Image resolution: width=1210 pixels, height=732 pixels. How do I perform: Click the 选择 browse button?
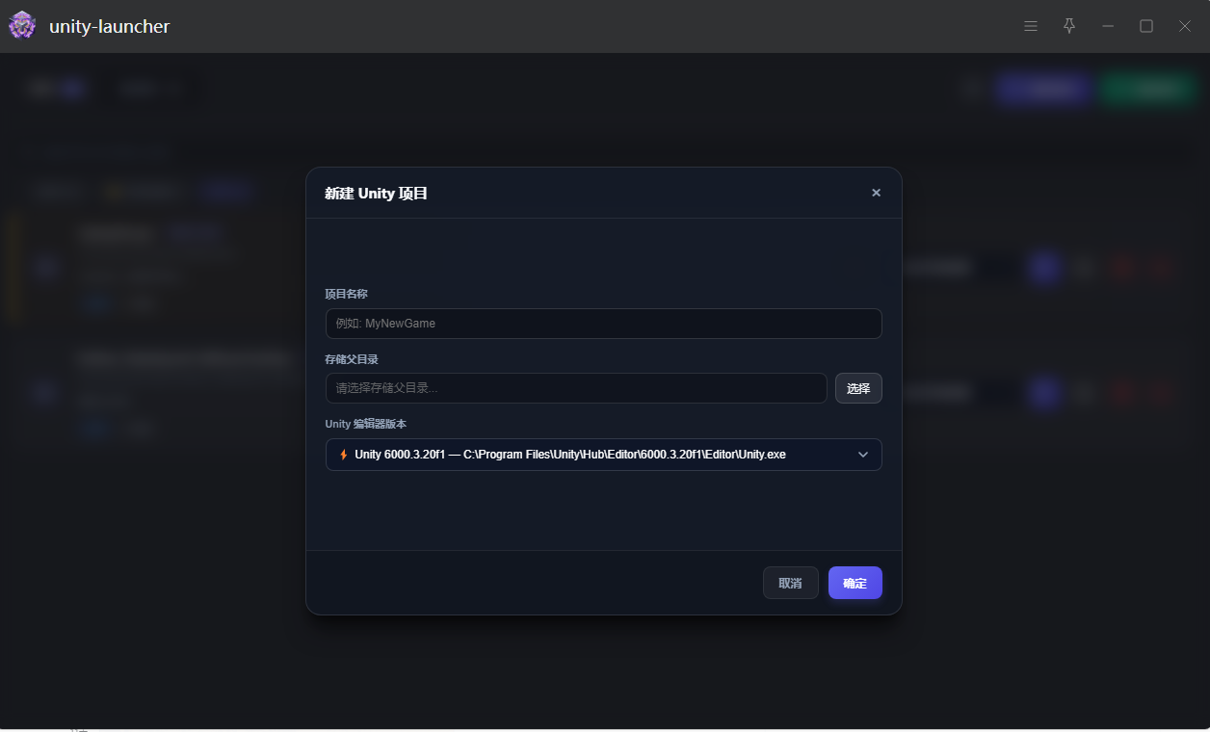click(x=858, y=388)
